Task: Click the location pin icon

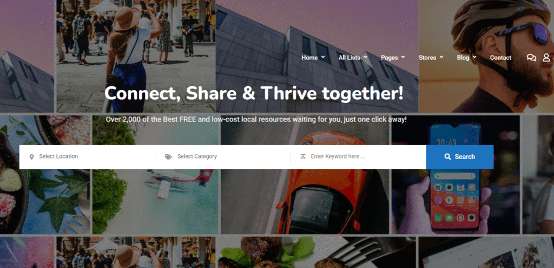Action: click(31, 157)
